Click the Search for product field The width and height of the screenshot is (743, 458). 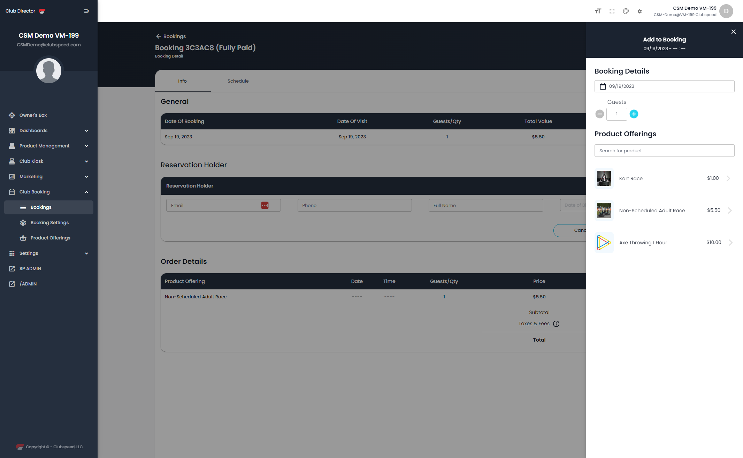pyautogui.click(x=664, y=151)
